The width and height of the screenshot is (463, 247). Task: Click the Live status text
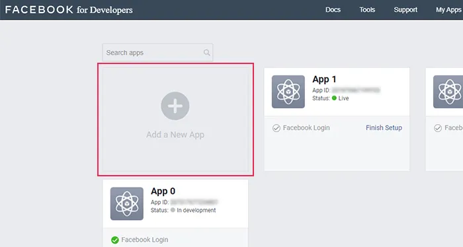[x=343, y=98]
